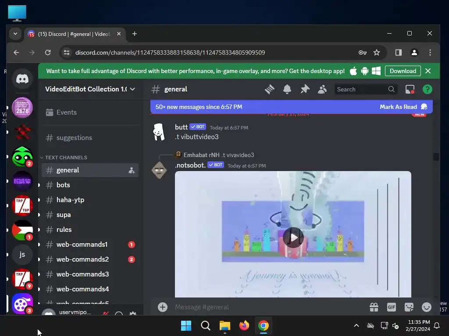
Task: Open the Green 2876 server icon
Action: [22, 108]
